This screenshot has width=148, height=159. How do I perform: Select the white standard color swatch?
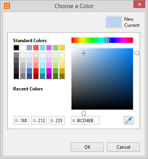(x=23, y=48)
